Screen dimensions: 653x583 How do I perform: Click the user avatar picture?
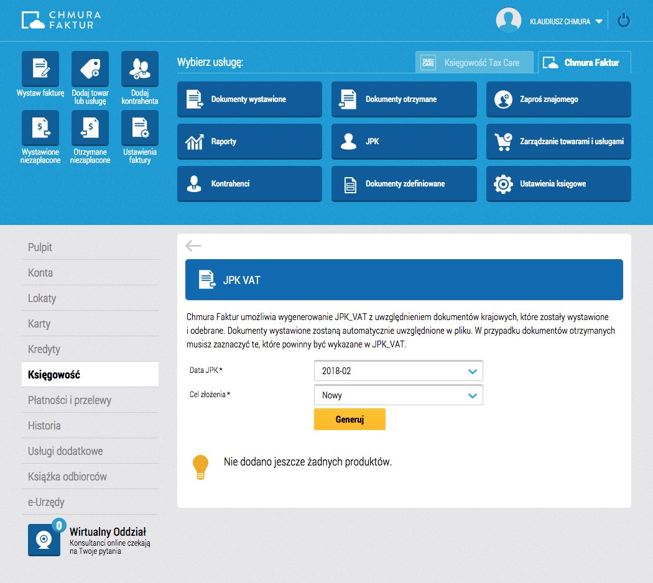tap(508, 20)
